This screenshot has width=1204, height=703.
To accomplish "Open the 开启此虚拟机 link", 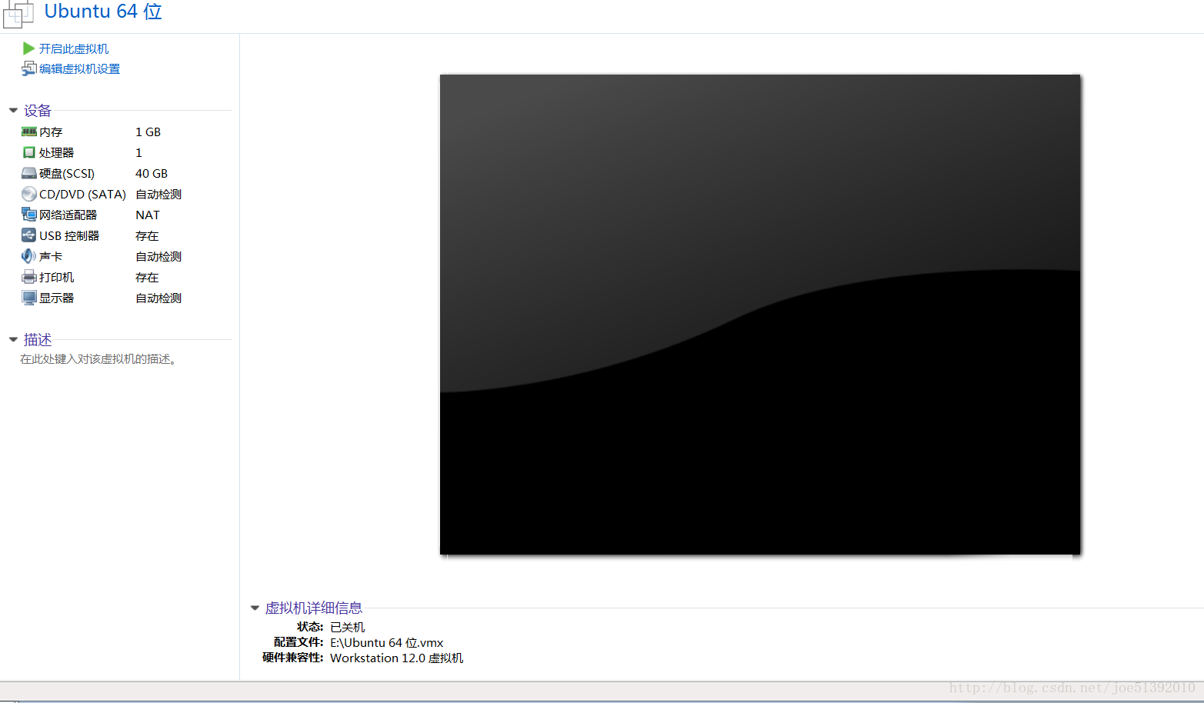I will (x=74, y=48).
